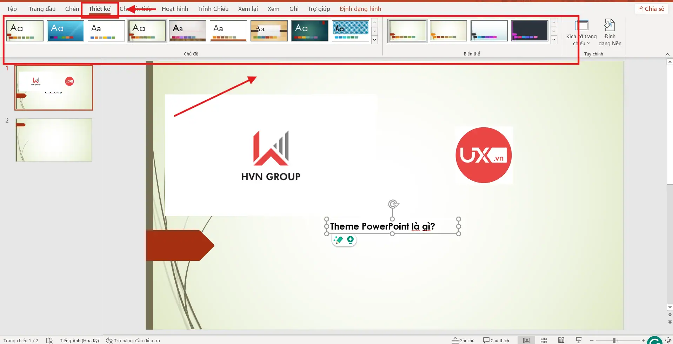Switch to the Chèn tab
The width and height of the screenshot is (673, 344).
[x=72, y=9]
